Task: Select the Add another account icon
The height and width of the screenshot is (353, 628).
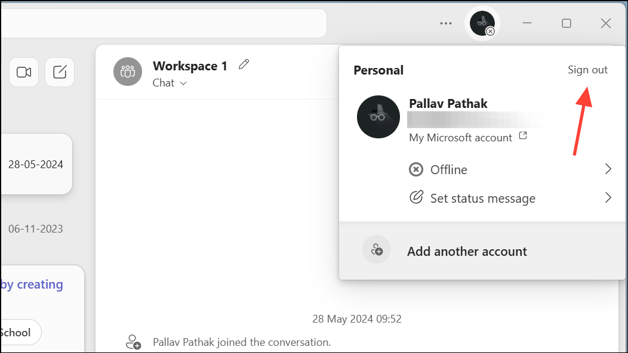Action: point(377,250)
